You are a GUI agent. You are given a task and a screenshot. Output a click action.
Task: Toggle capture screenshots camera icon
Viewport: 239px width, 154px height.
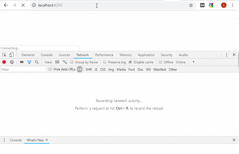point(22,62)
